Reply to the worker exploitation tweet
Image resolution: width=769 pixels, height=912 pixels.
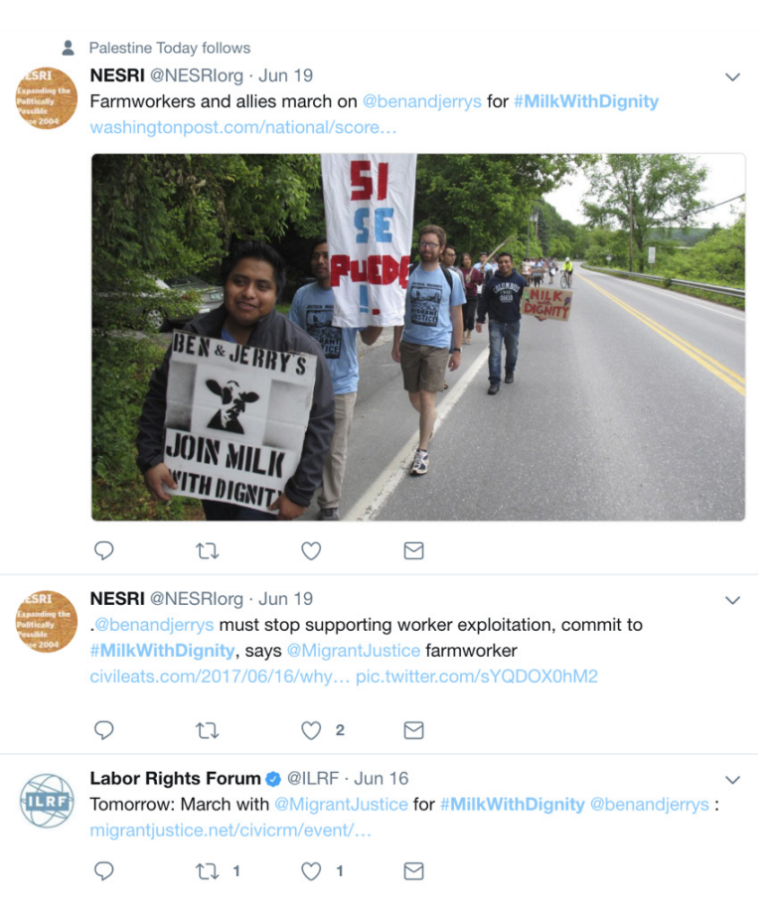point(103,730)
